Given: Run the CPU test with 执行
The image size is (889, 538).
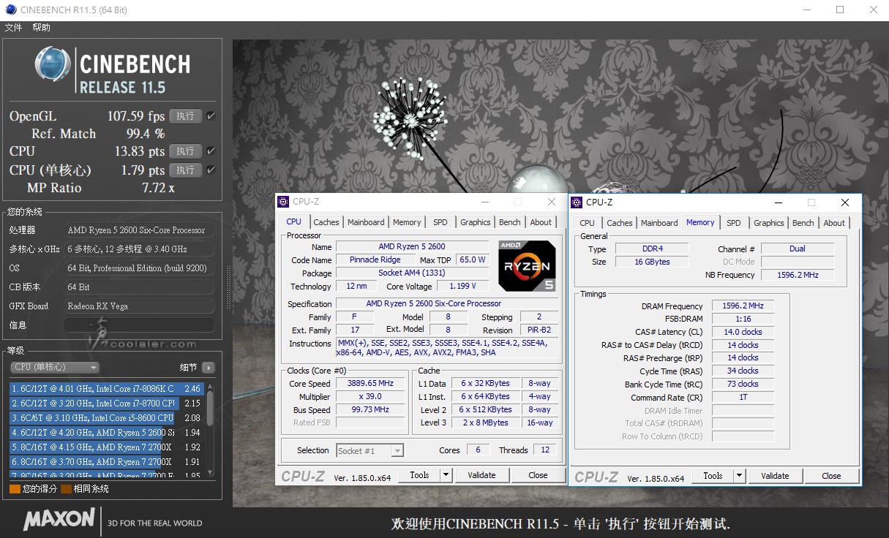Looking at the screenshot, I should pos(185,151).
